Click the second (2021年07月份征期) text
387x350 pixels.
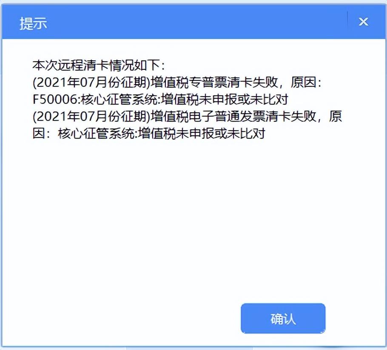[x=91, y=116]
